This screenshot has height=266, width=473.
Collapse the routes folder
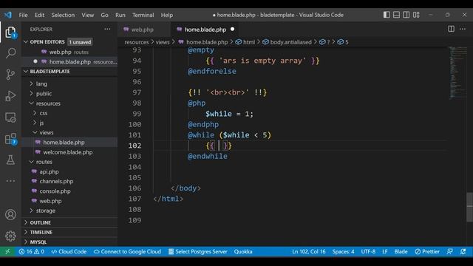pyautogui.click(x=44, y=162)
